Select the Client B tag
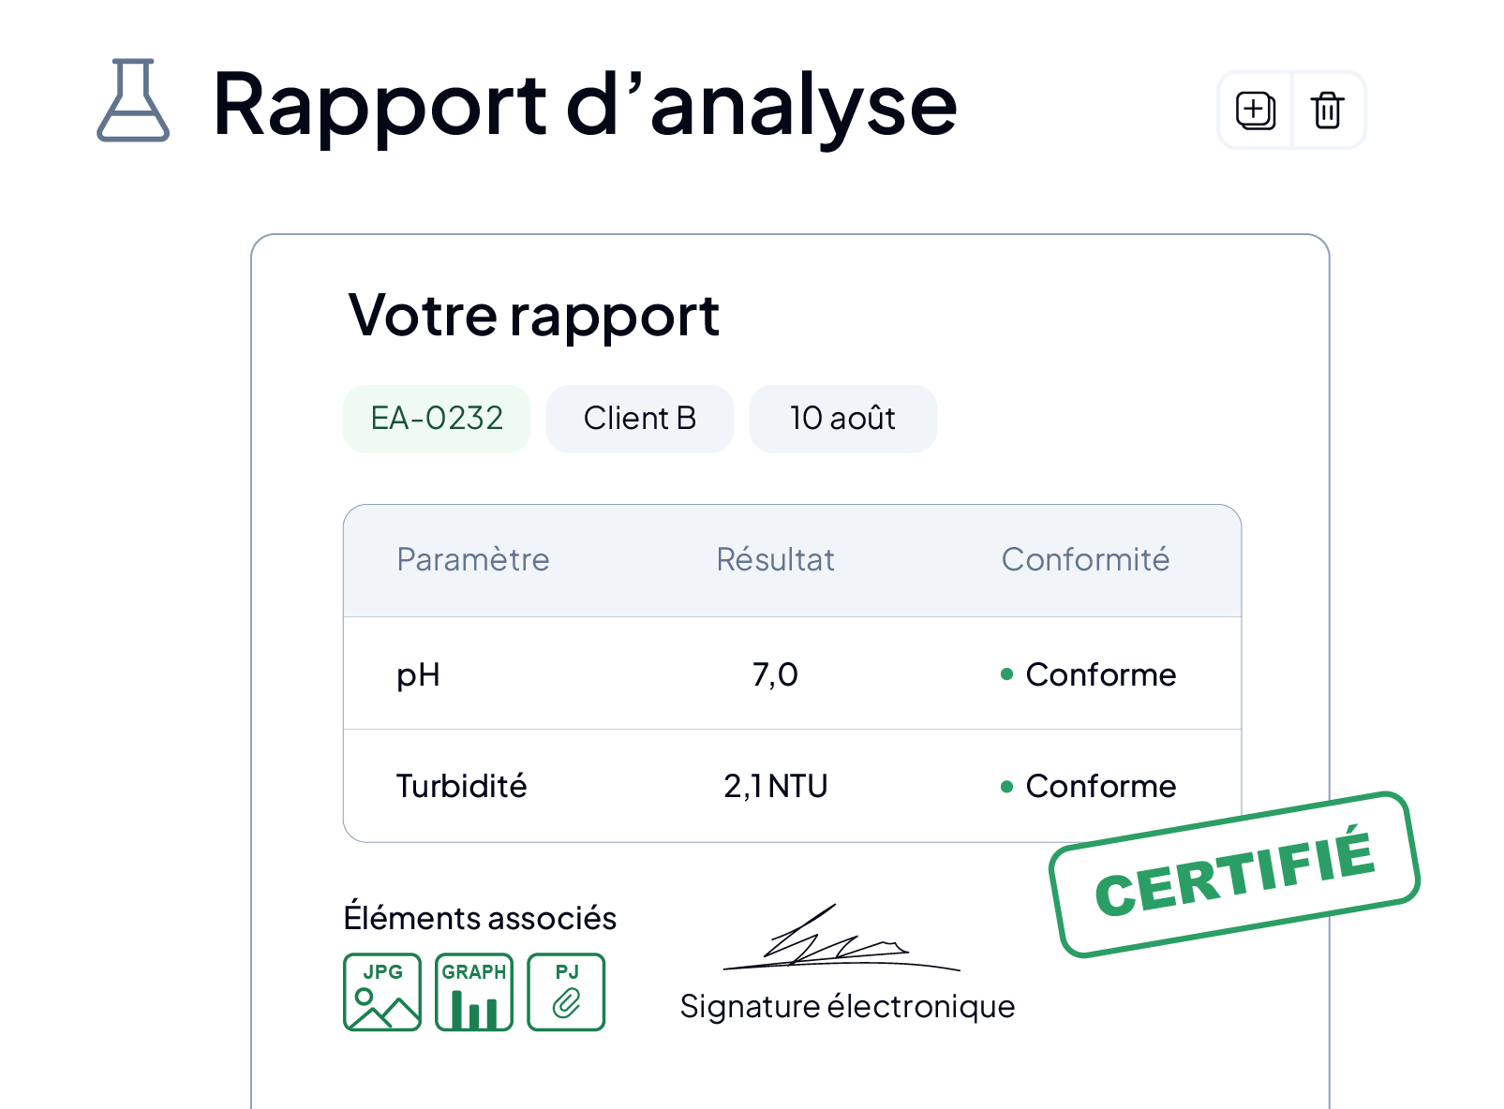Screen dimensions: 1504x1109 (640, 419)
